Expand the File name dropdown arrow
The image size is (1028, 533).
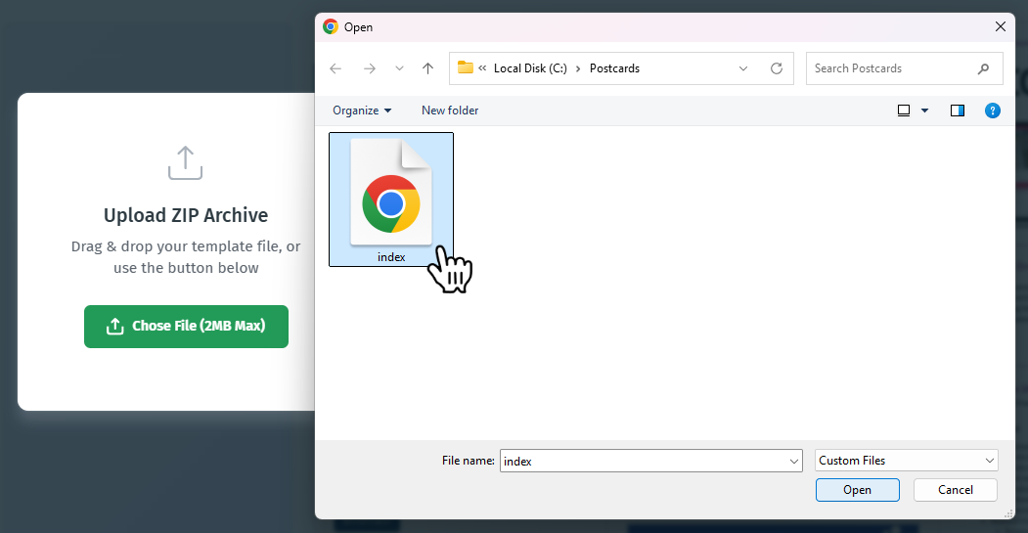coord(794,461)
